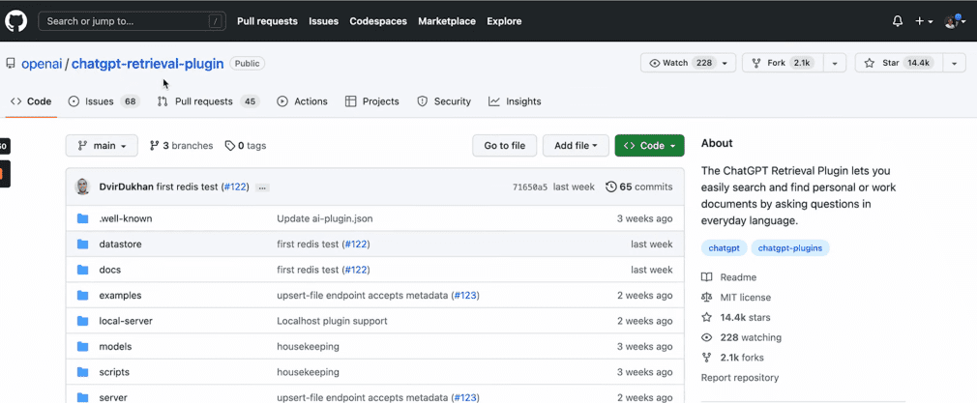The height and width of the screenshot is (403, 977).
Task: Expand the Fork options dropdown arrow
Action: (x=835, y=63)
